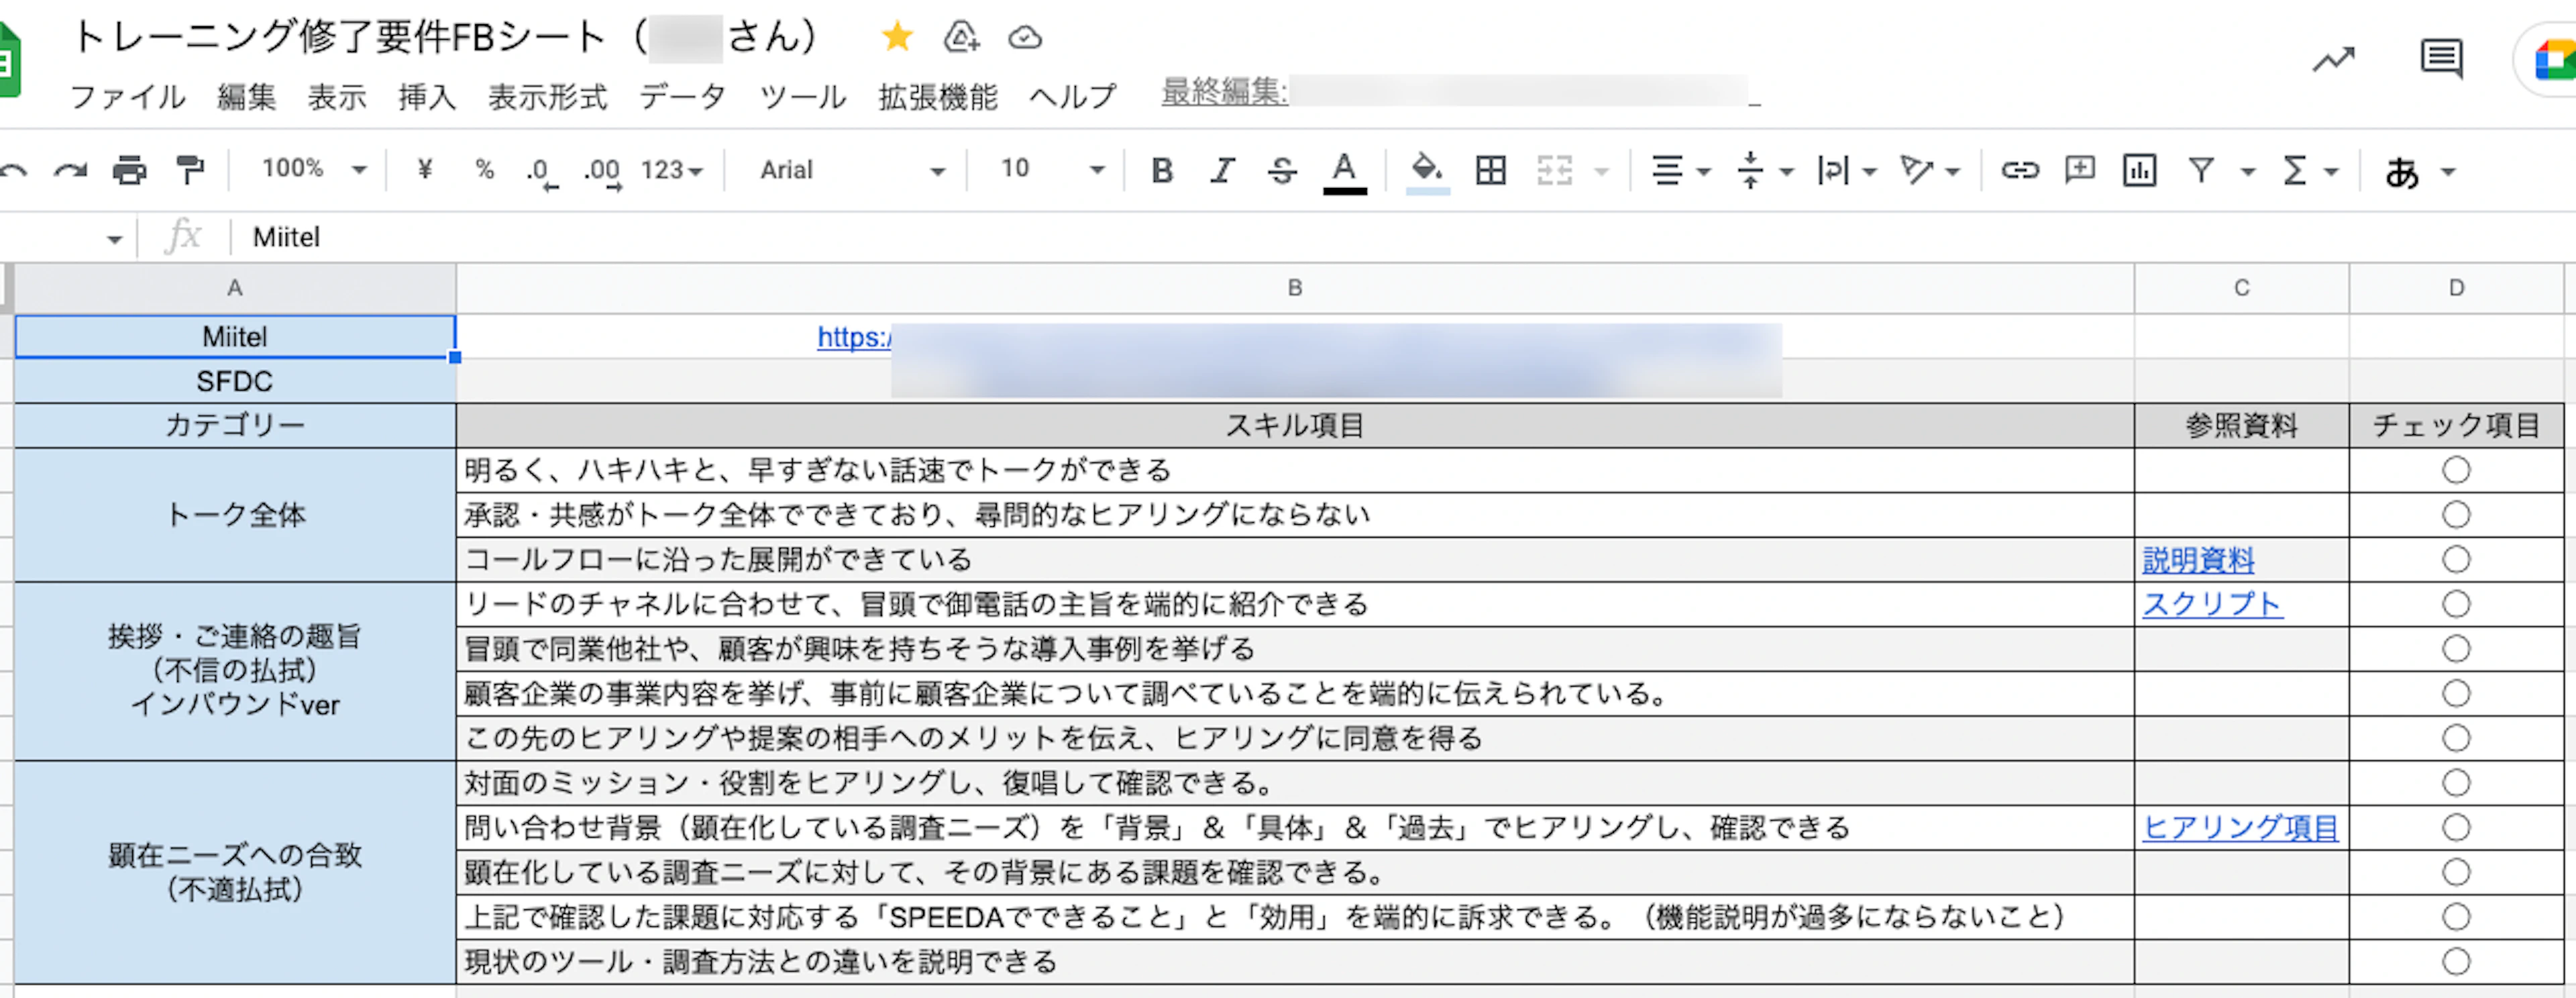Open the 説明資料 link
Screen dimensions: 2576x998
2198,560
